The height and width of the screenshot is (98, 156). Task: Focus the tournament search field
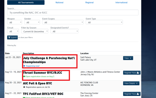pyautogui.click(x=73, y=13)
